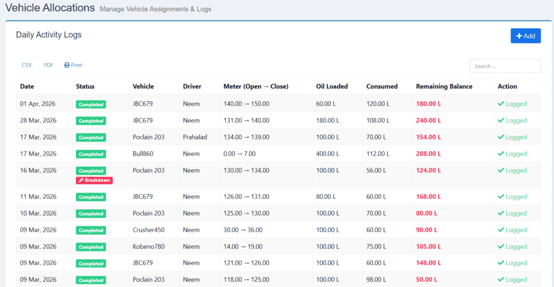This screenshot has width=554, height=287.
Task: Click Completed badge for 16 Mar, 2026
Action: [91, 170]
